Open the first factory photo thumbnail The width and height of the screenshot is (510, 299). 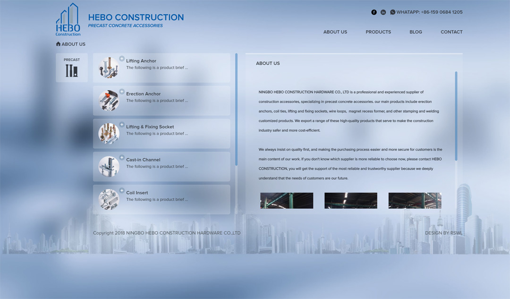pyautogui.click(x=287, y=201)
